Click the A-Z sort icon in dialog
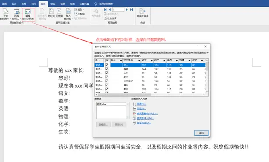This screenshot has width=269, height=162. pos(134,104)
